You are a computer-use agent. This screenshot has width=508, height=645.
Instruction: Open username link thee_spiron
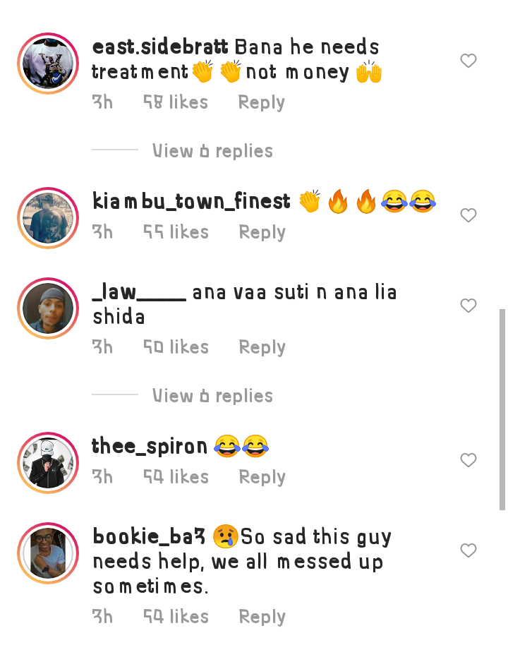[150, 446]
